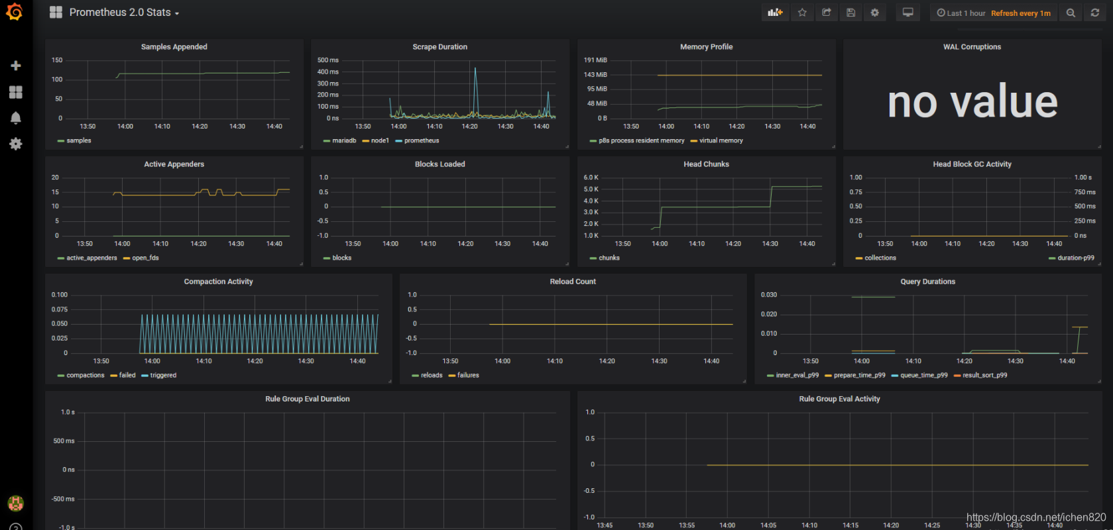This screenshot has width=1113, height=530.
Task: Open the WAL Corruptions panel menu
Action: click(972, 47)
